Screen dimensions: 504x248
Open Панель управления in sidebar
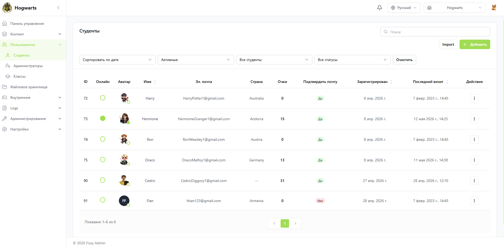tap(33, 24)
